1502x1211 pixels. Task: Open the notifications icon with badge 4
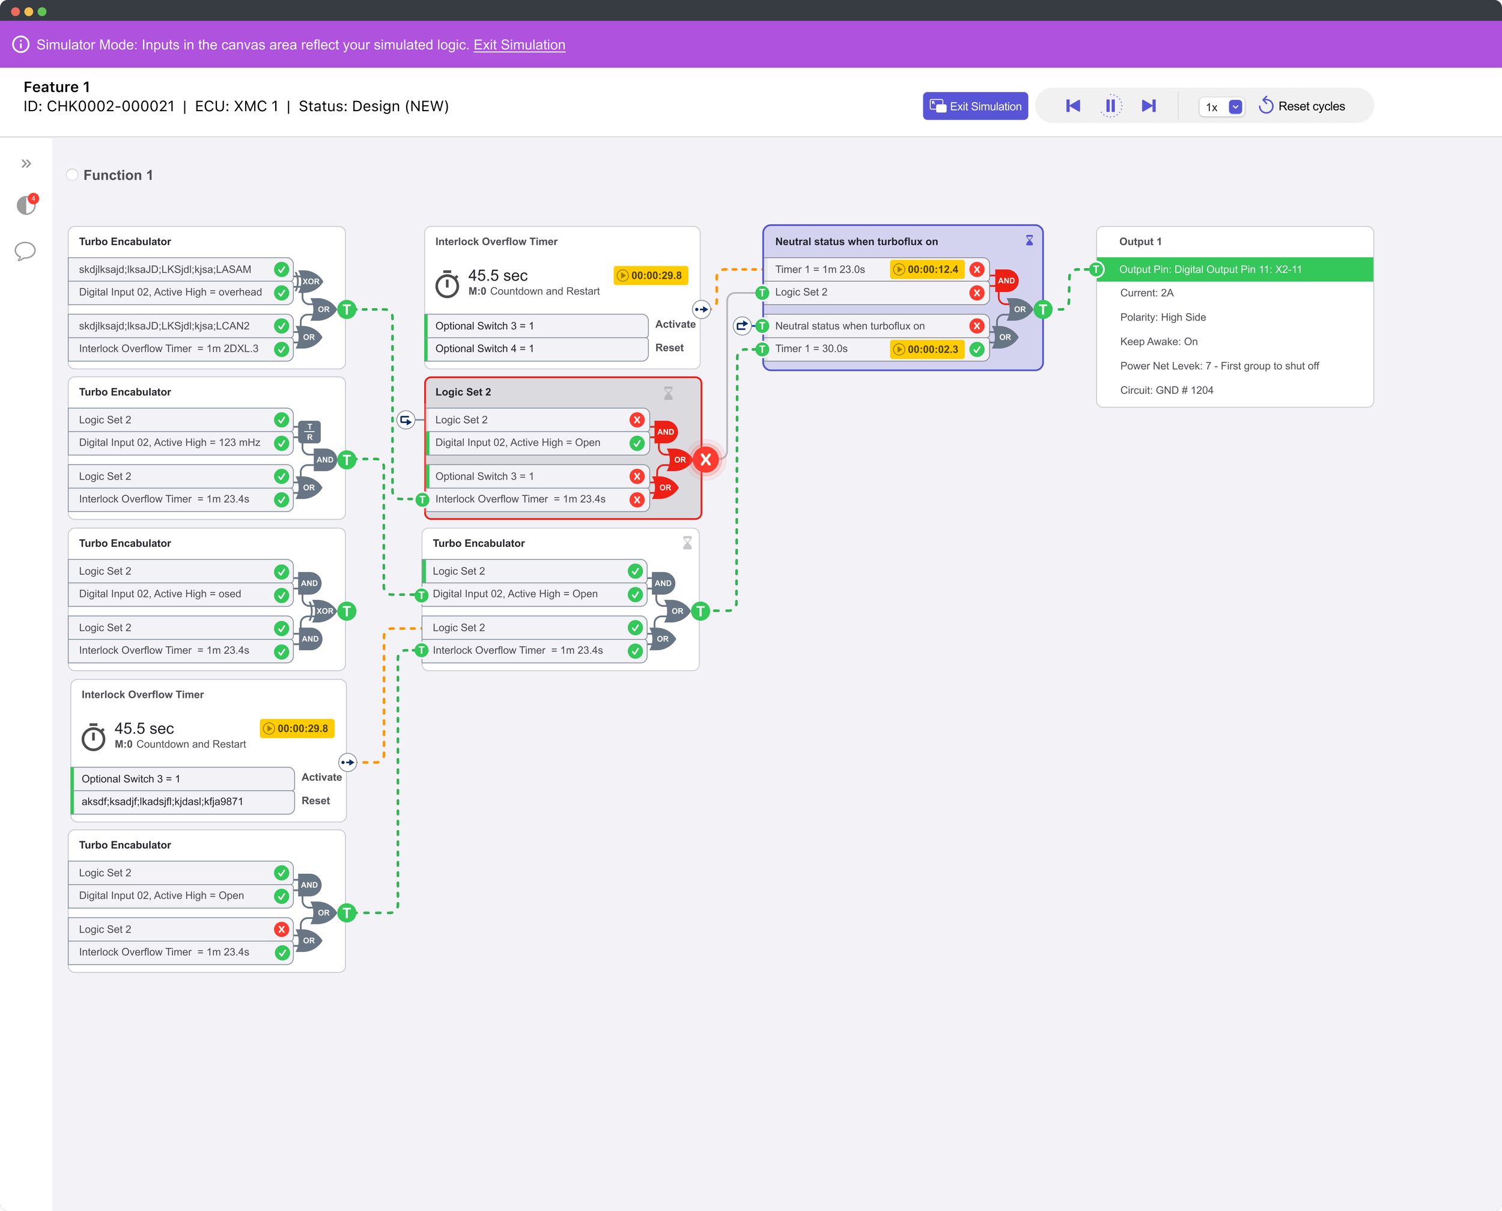coord(26,205)
